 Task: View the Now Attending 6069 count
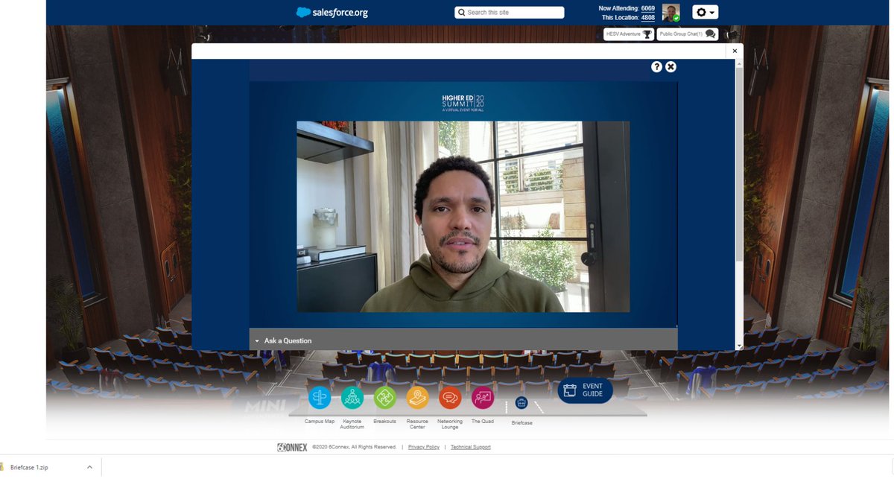tap(647, 7)
